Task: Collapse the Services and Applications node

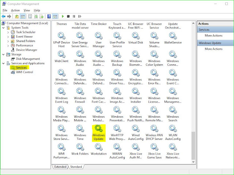Action: (x=3, y=63)
